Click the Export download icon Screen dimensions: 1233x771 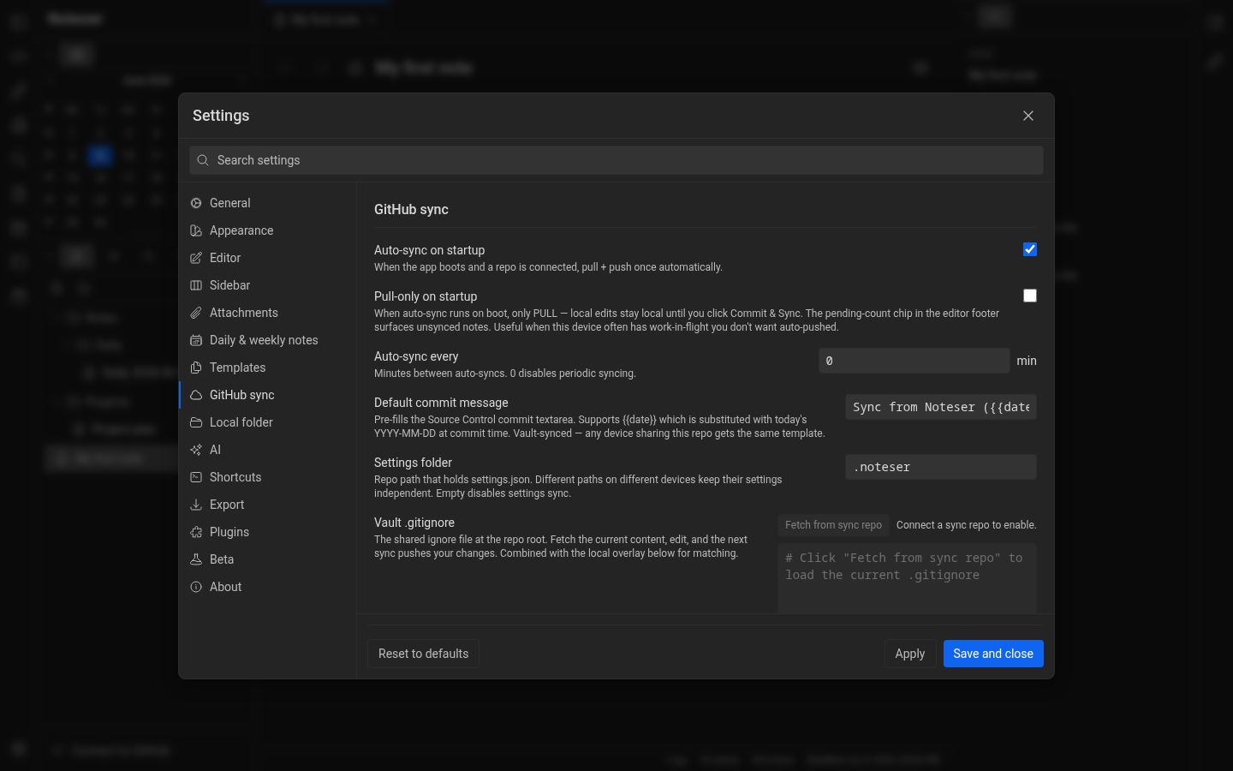click(196, 505)
